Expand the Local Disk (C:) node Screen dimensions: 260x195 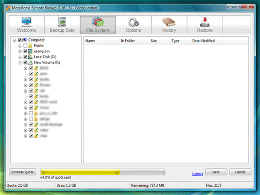[x=20, y=57]
